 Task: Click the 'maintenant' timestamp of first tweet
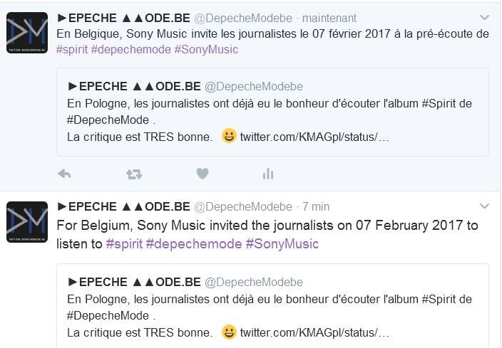click(329, 19)
